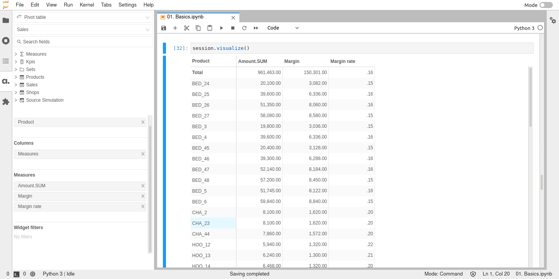The height and width of the screenshot is (279, 559).
Task: Open the Kernel menu
Action: click(87, 5)
